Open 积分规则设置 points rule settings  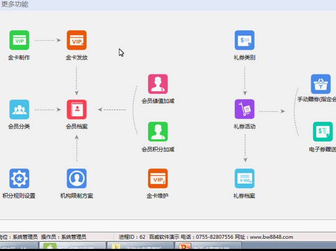(x=19, y=179)
